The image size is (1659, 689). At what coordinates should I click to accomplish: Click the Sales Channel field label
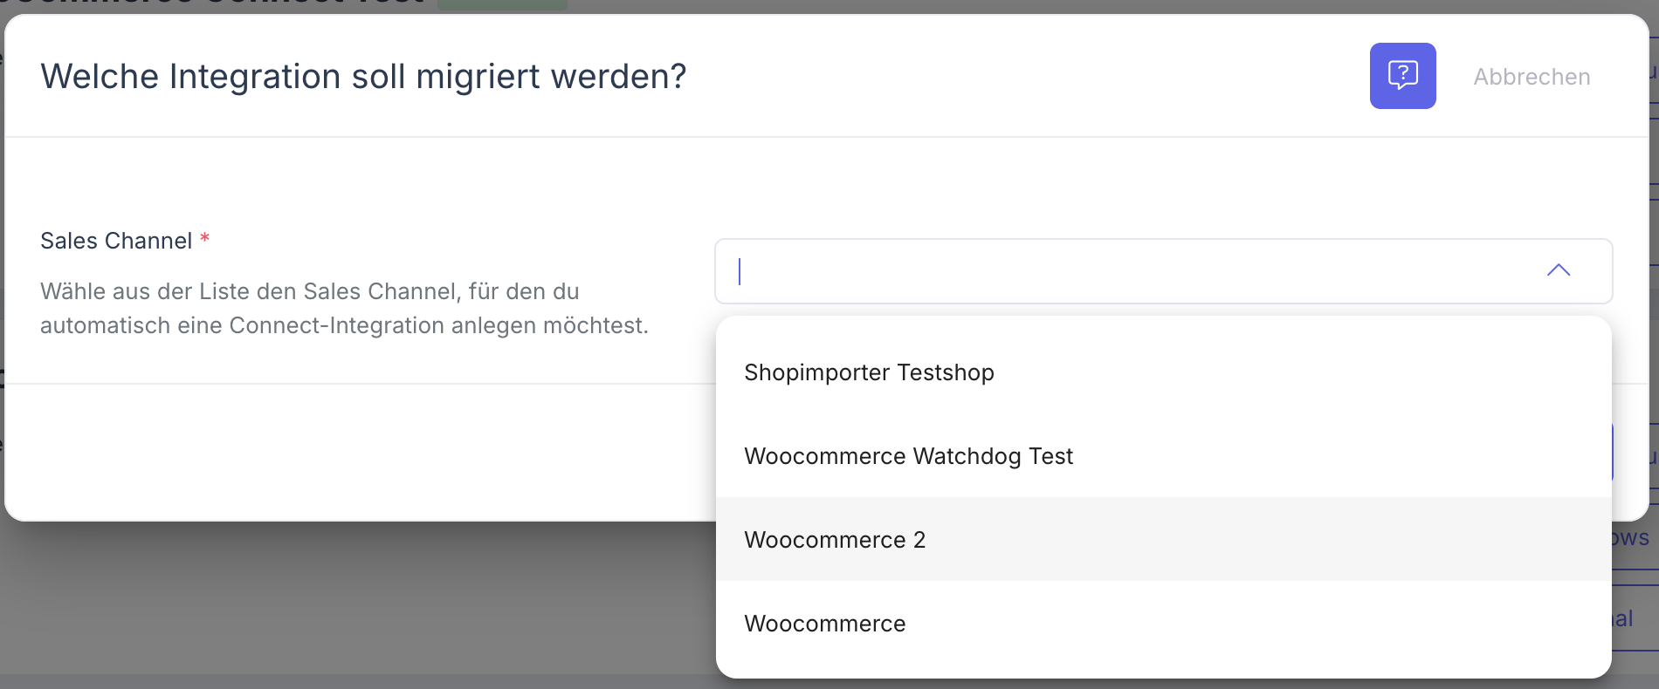116,241
